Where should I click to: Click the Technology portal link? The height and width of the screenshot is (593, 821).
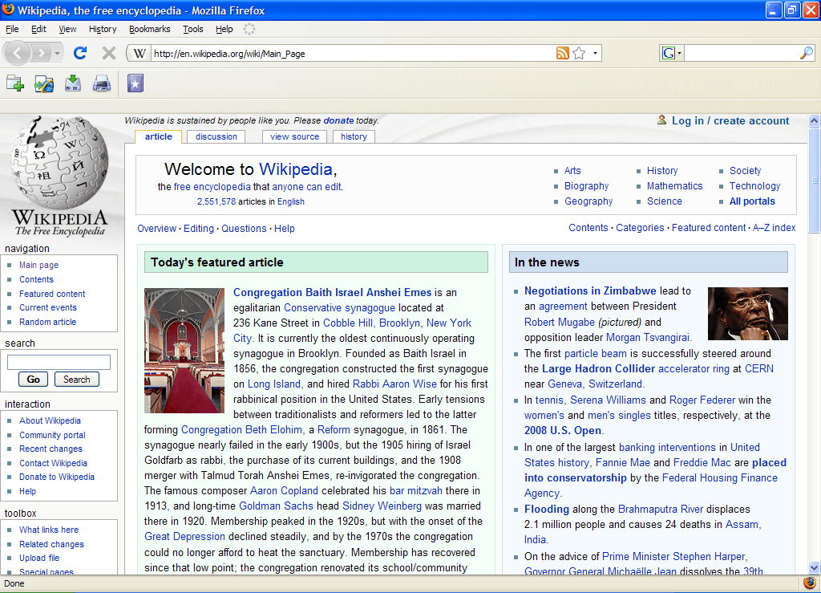point(754,186)
